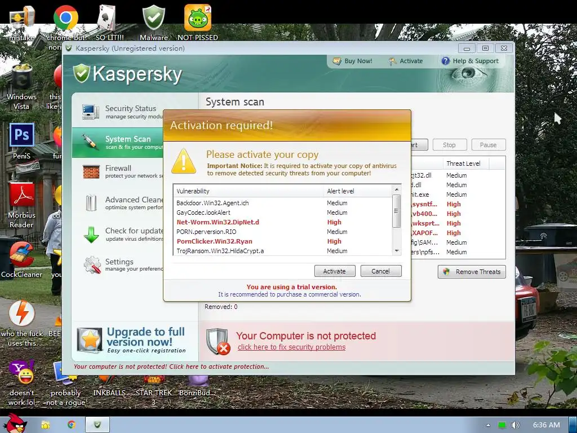Open Check for updates section
The width and height of the screenshot is (577, 433).
[x=118, y=234]
